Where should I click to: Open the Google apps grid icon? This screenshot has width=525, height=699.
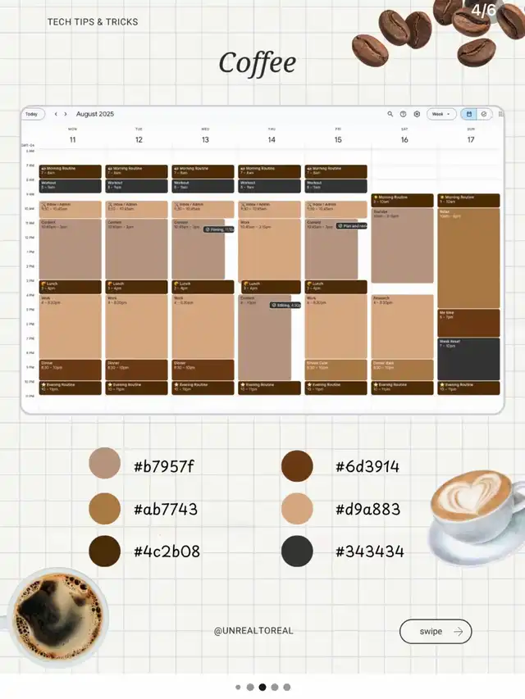[500, 114]
